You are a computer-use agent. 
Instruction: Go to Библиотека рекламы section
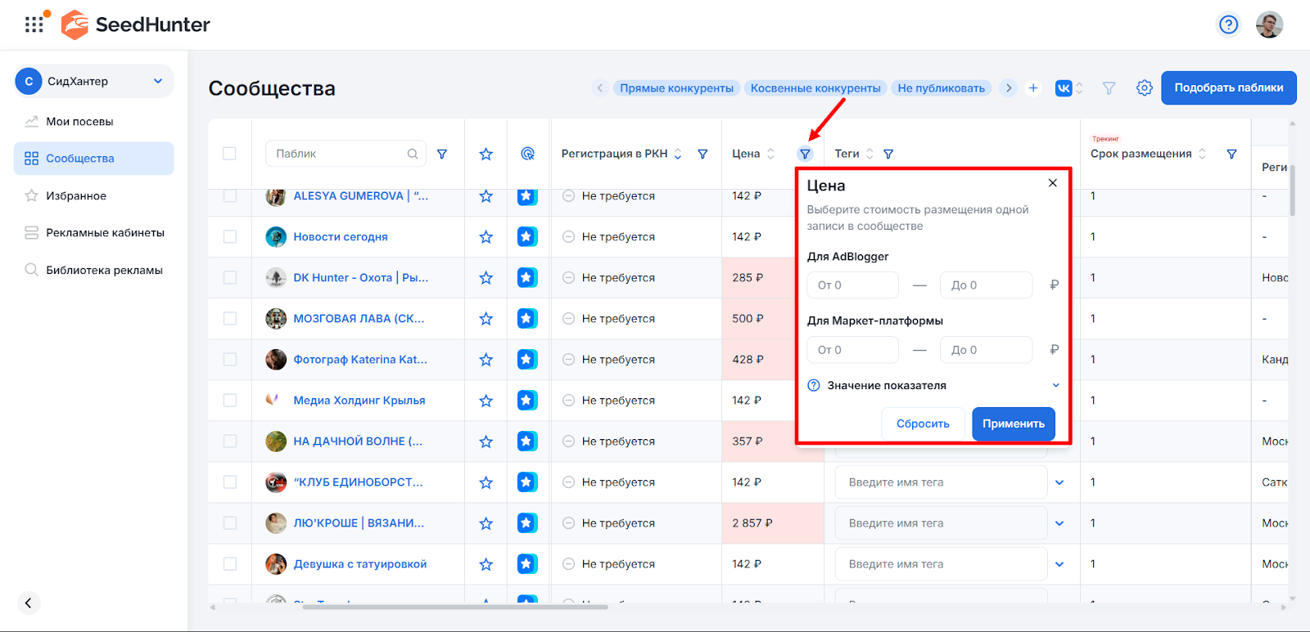point(104,271)
